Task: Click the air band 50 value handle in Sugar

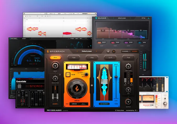Action: click(x=141, y=30)
